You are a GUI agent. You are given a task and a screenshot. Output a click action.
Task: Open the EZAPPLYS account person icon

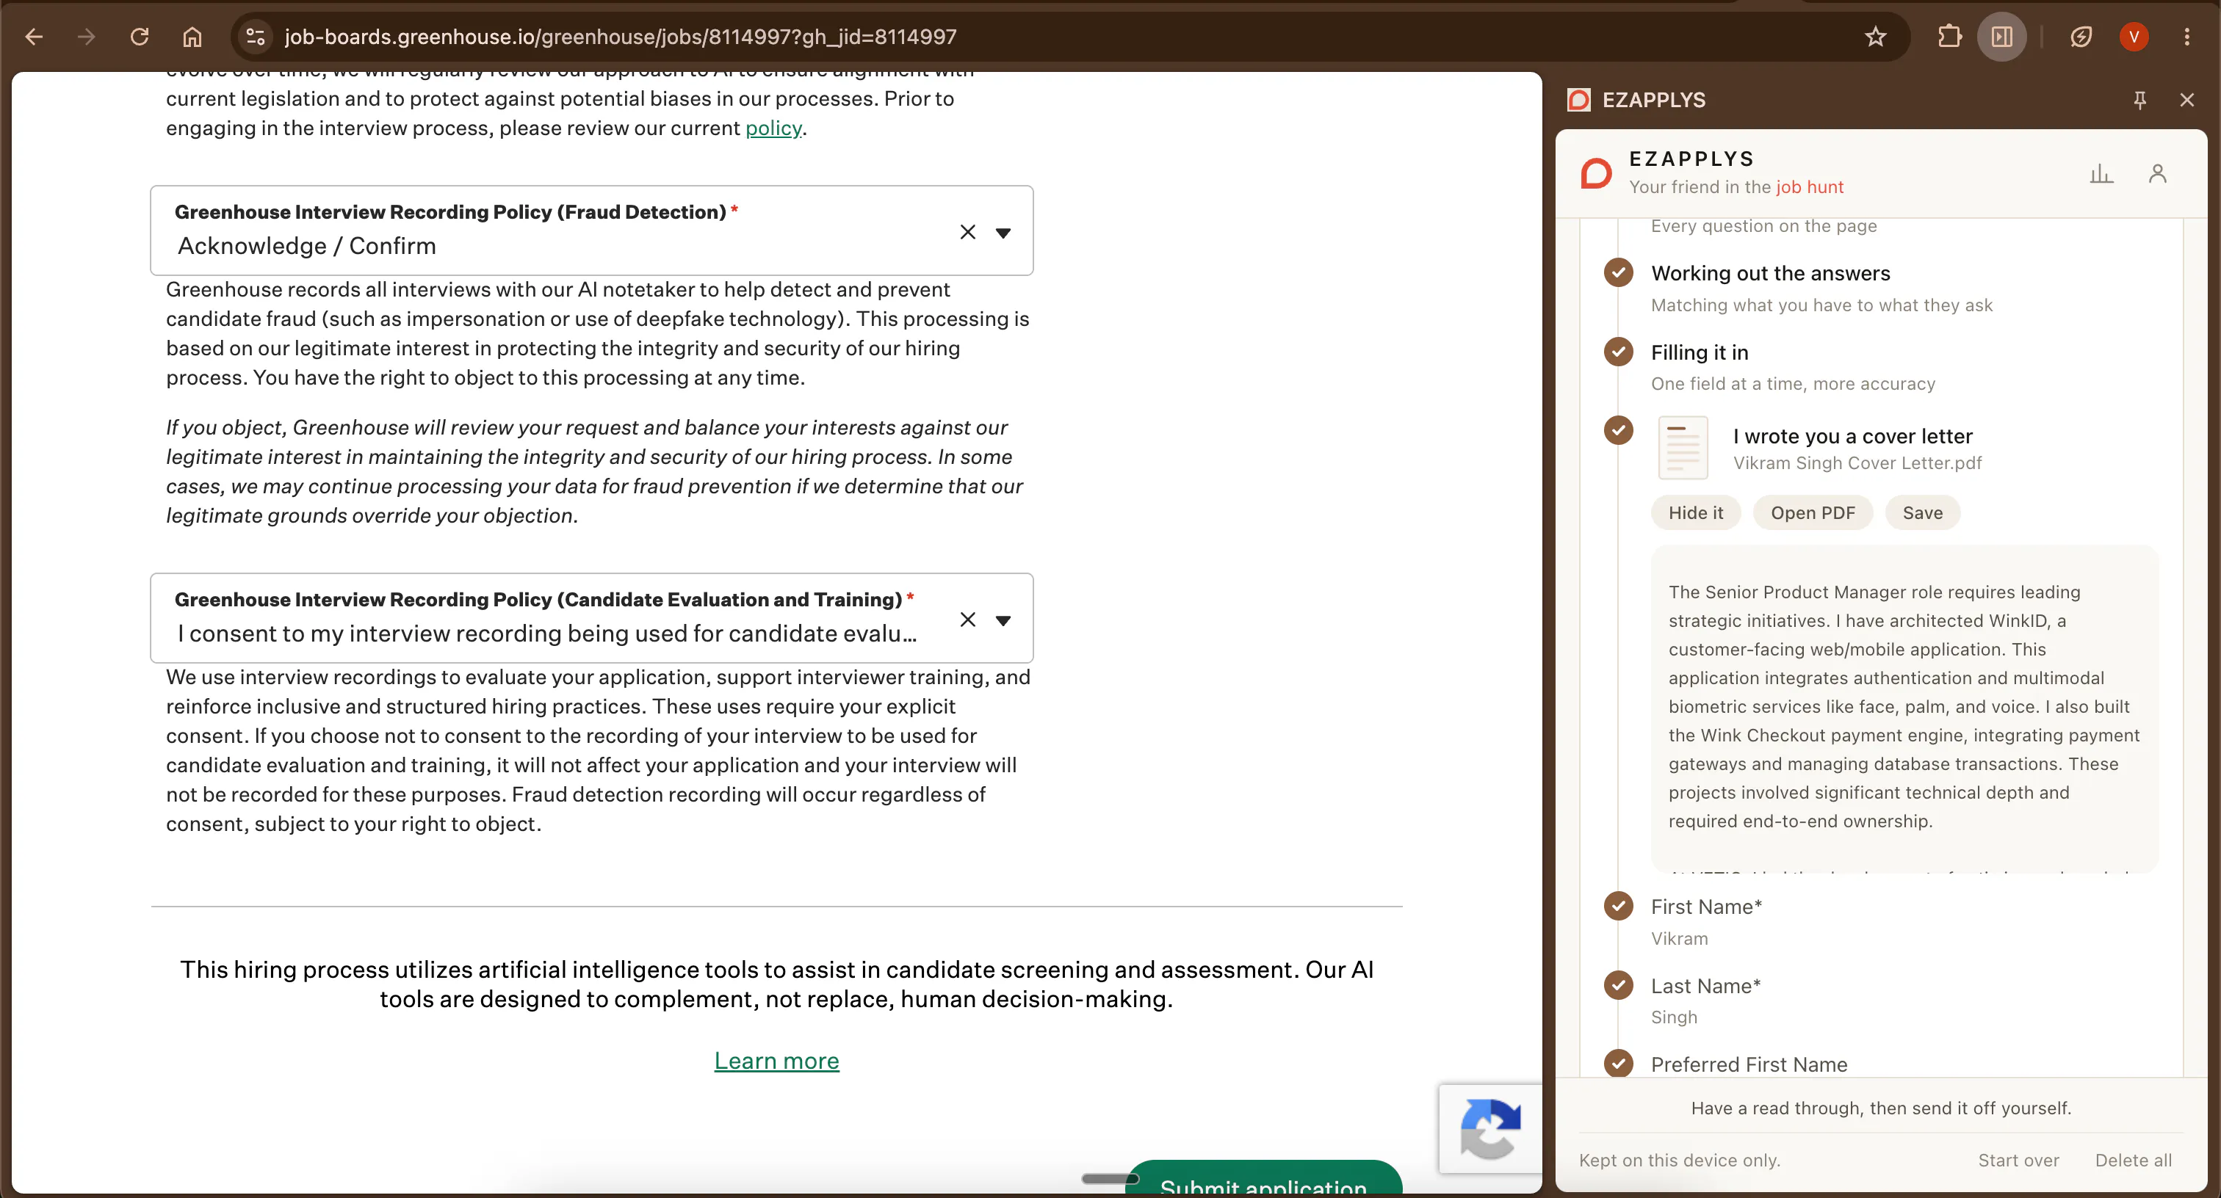tap(2157, 173)
